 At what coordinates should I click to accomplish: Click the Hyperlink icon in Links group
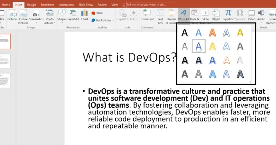pos(122,13)
